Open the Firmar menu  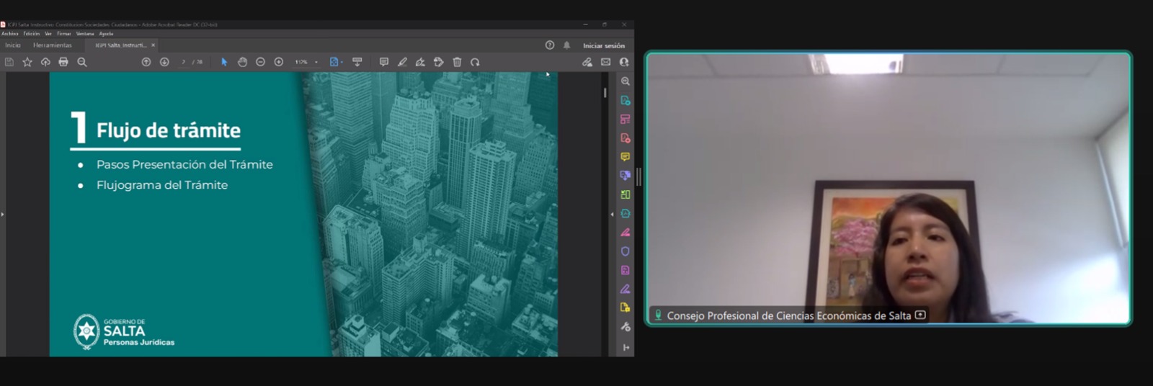[64, 34]
